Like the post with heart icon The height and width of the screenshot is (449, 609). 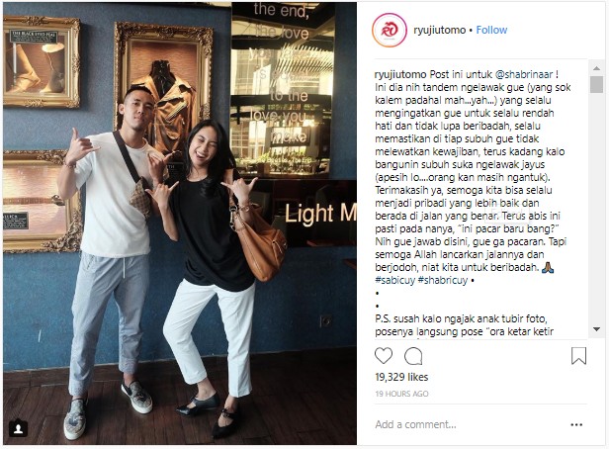pos(384,356)
